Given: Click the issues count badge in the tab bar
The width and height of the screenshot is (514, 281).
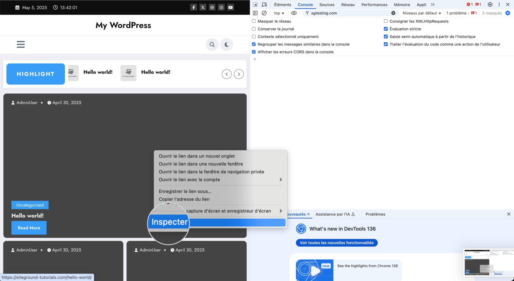Looking at the screenshot, I should click(x=478, y=5).
